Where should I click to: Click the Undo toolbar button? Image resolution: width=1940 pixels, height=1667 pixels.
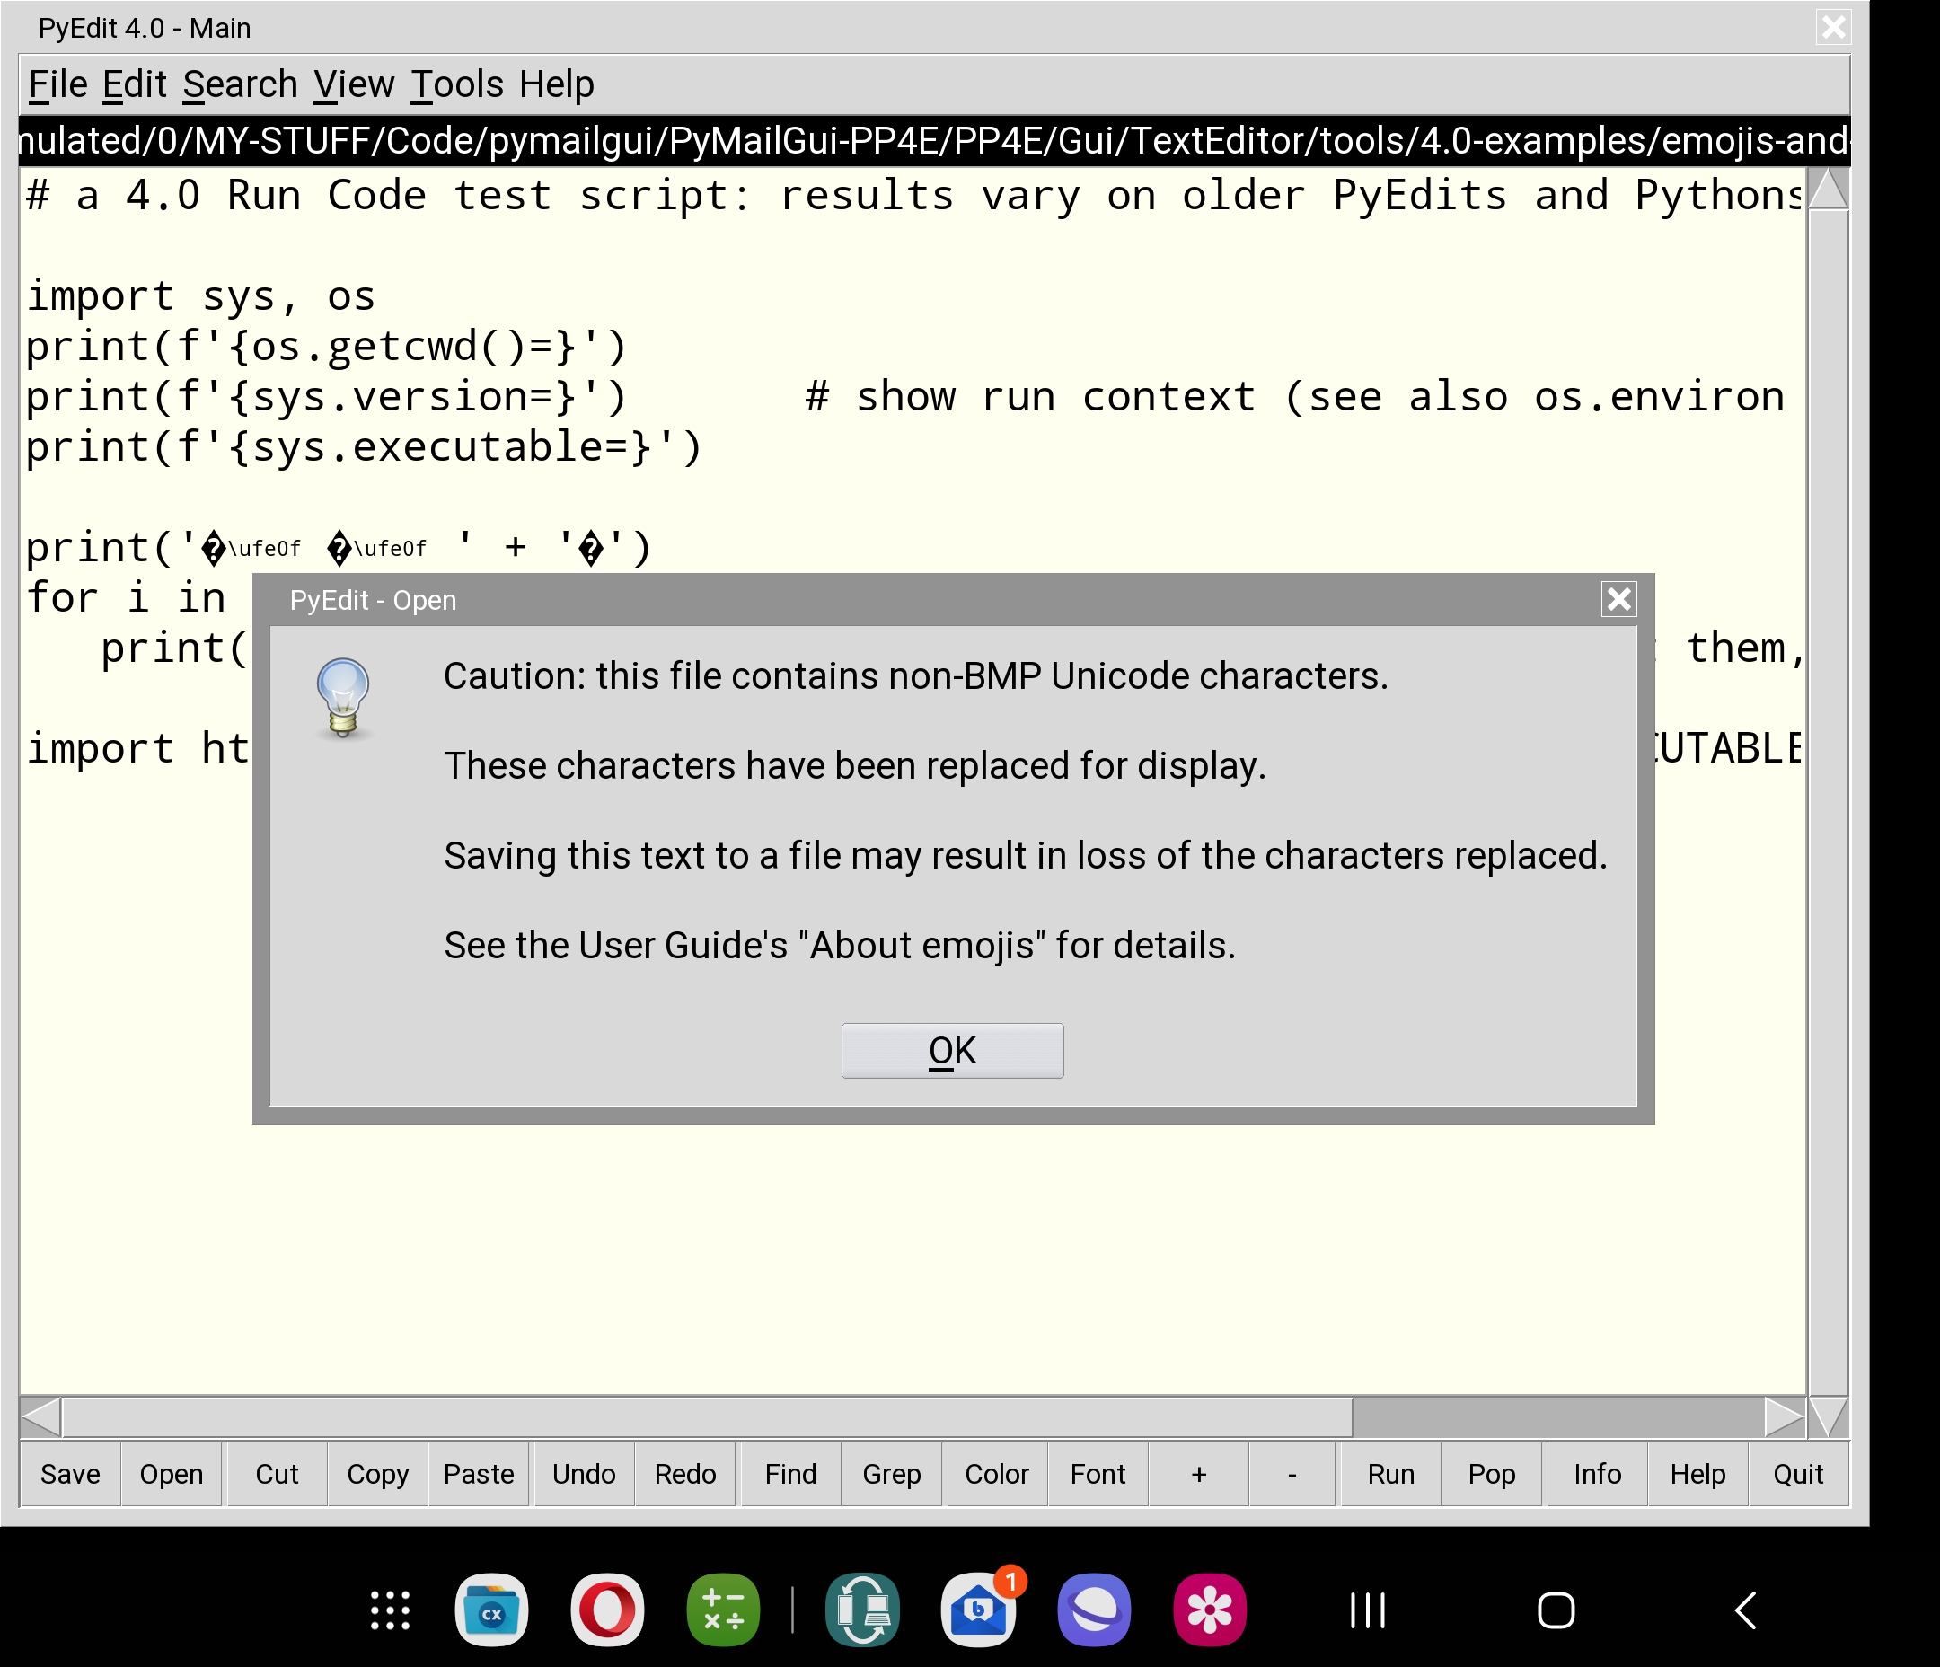[x=585, y=1474]
